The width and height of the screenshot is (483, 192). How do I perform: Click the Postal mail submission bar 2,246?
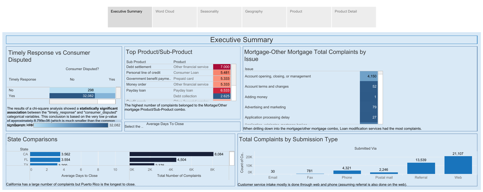pos(384,173)
